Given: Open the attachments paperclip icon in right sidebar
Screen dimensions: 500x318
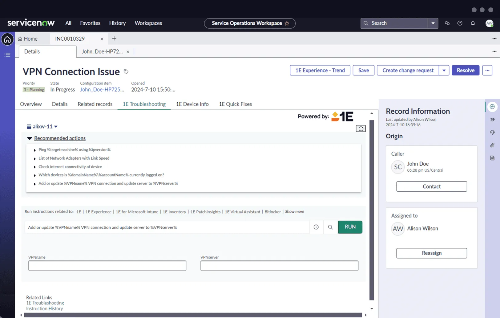Looking at the screenshot, I should [x=492, y=145].
